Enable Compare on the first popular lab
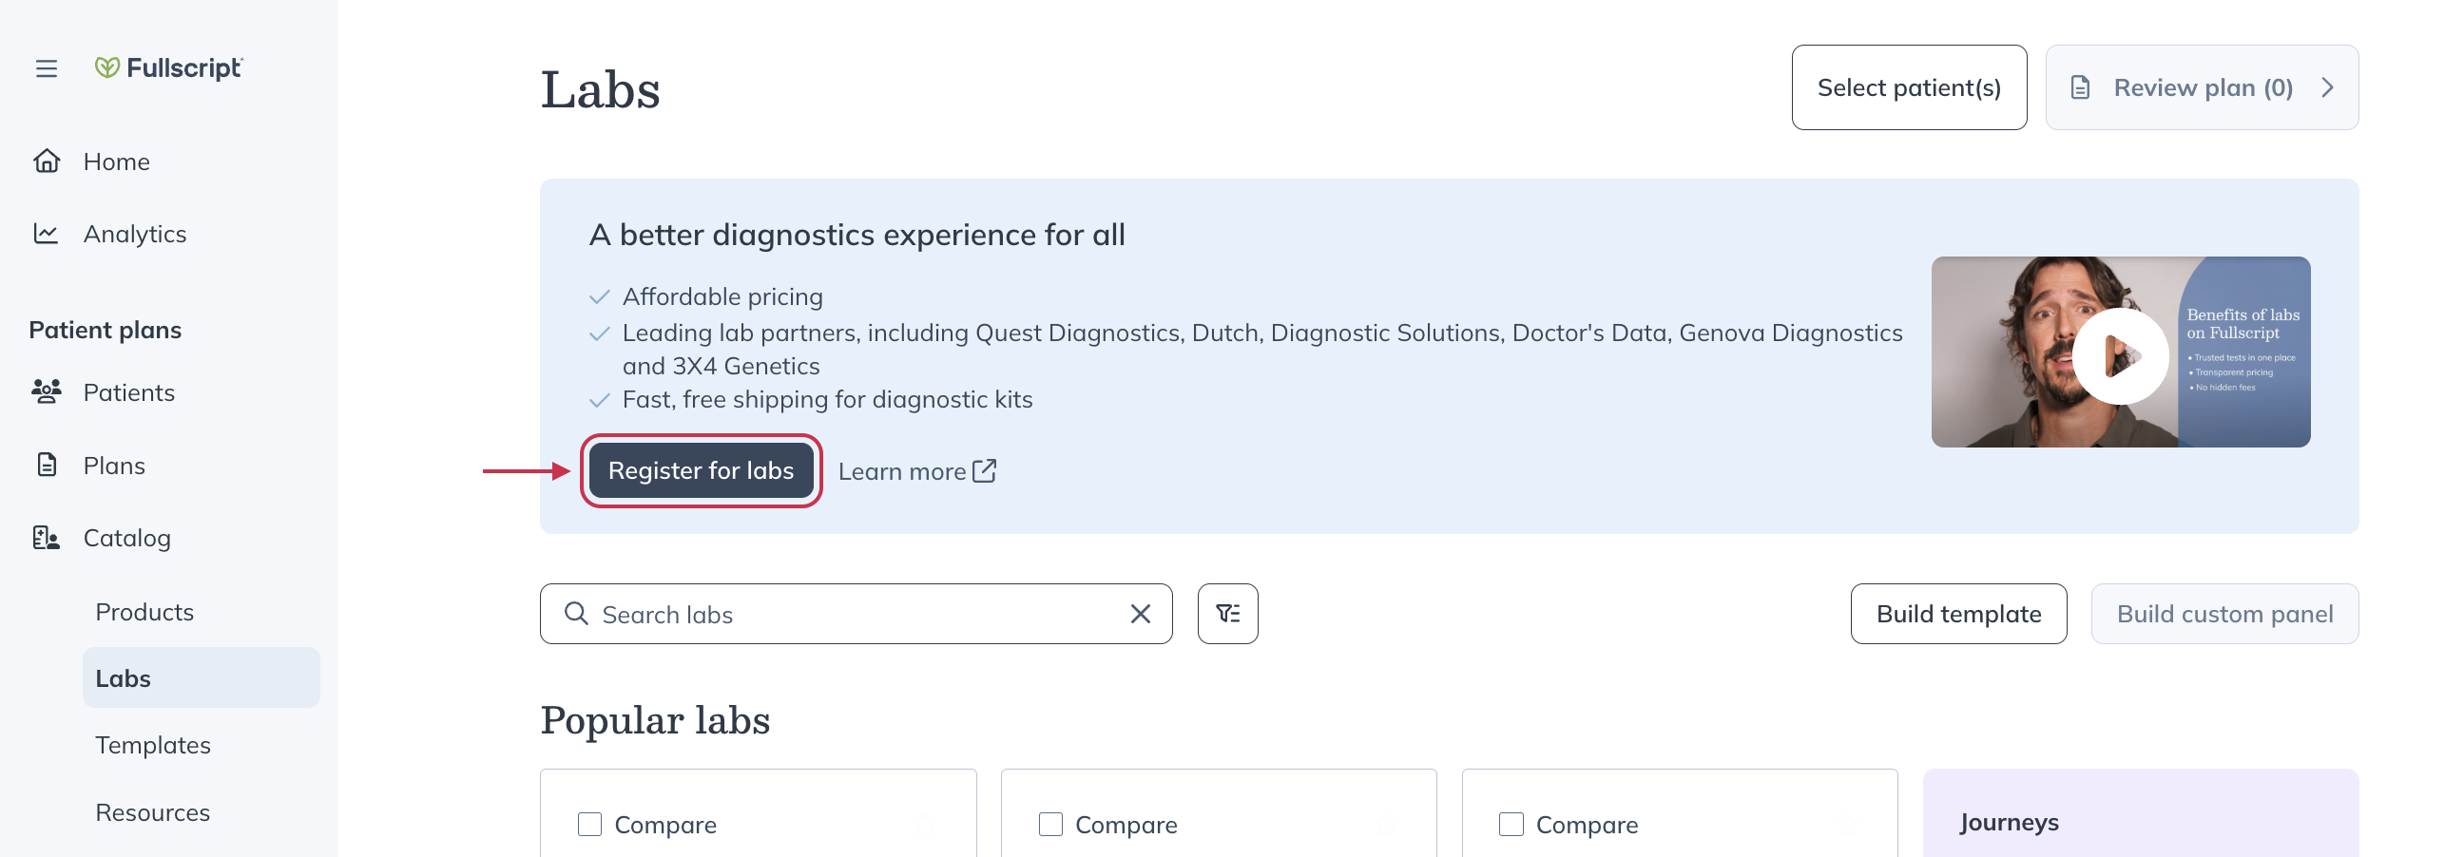The width and height of the screenshot is (2464, 857). pyautogui.click(x=588, y=824)
